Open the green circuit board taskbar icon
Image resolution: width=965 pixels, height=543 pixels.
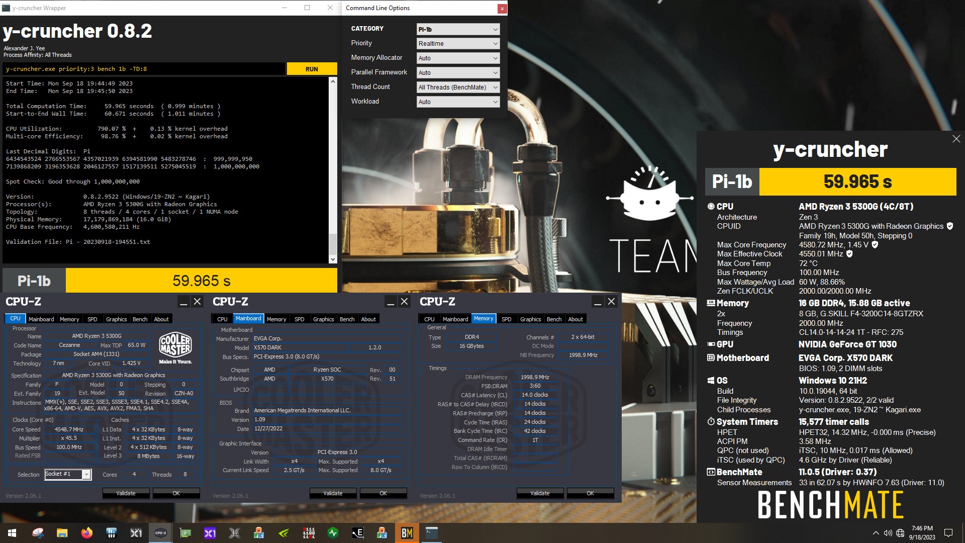tap(185, 533)
